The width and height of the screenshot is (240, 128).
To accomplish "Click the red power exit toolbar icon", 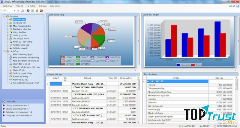I will coord(41,11).
